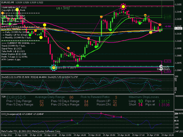Viewport: 183px width, 137px height.
Task: Click -347.252 on the CCI pane axis
Action: (x=179, y=131)
